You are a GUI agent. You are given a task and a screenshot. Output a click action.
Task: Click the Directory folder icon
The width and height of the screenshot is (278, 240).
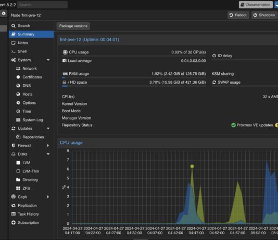pyautogui.click(x=18, y=180)
